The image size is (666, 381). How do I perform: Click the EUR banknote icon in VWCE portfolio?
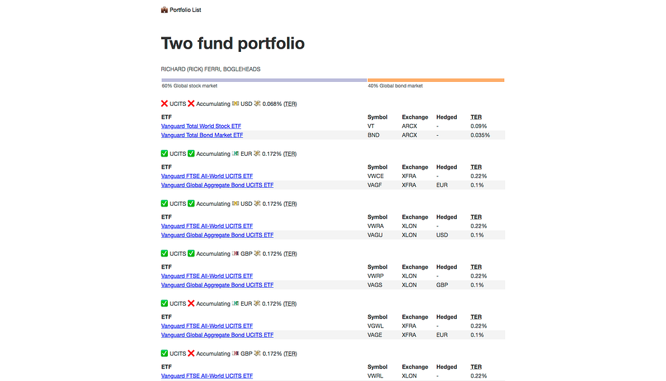[x=235, y=154]
